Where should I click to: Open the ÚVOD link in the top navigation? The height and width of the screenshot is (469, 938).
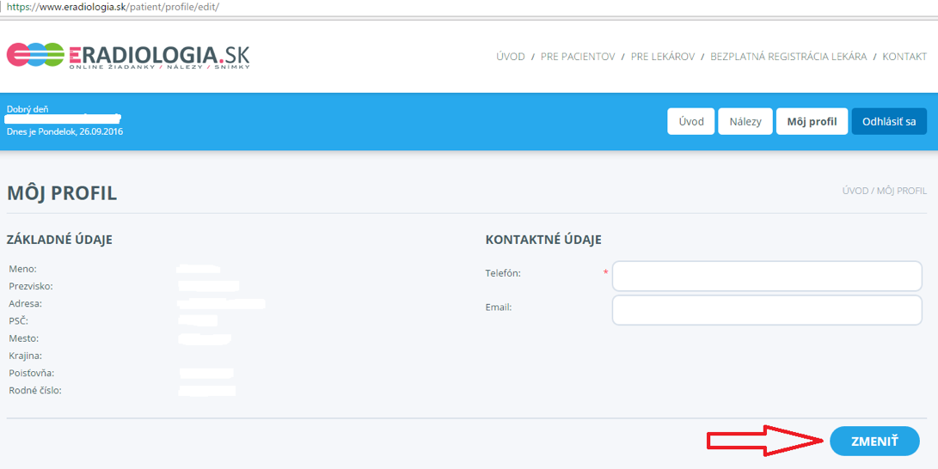tap(510, 57)
